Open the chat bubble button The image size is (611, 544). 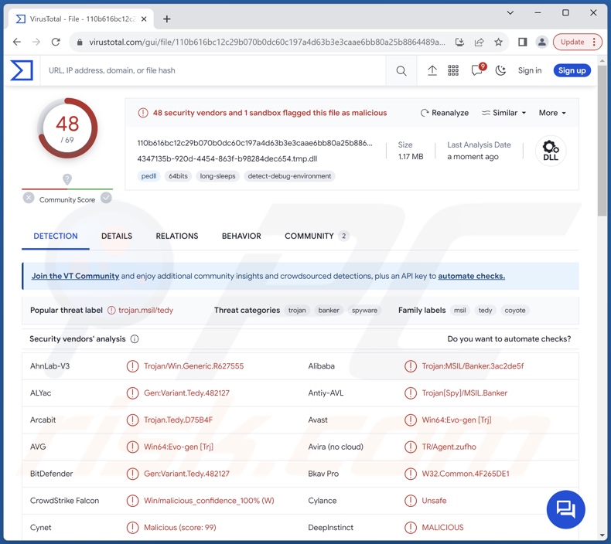pos(565,508)
